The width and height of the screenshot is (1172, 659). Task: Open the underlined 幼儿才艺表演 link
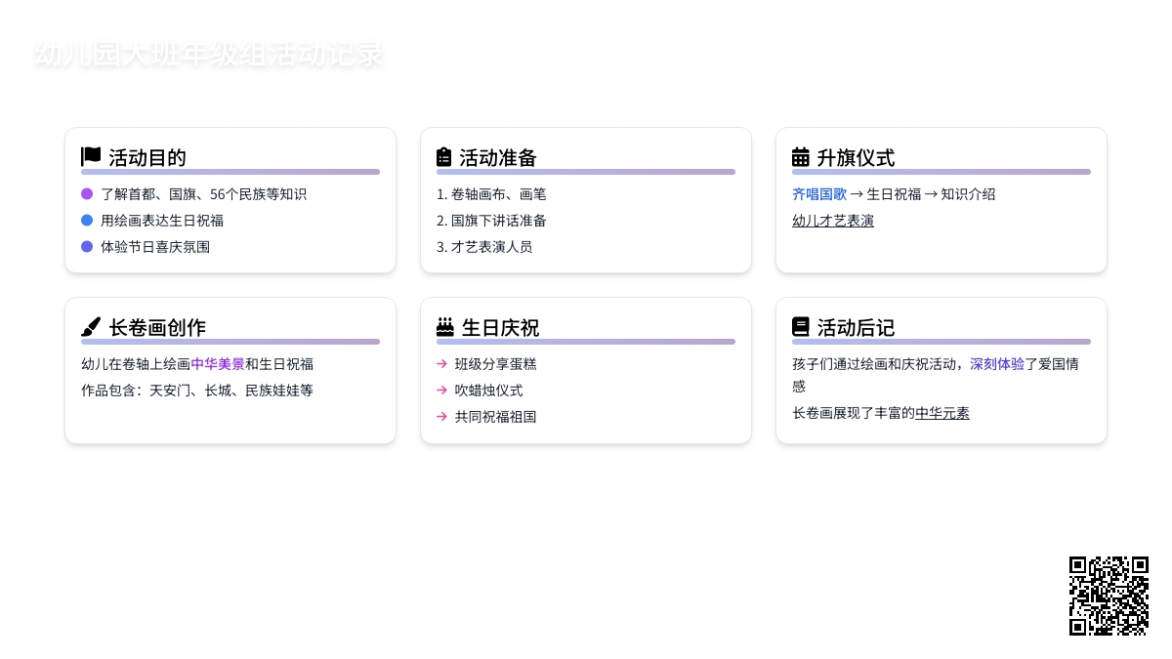832,221
